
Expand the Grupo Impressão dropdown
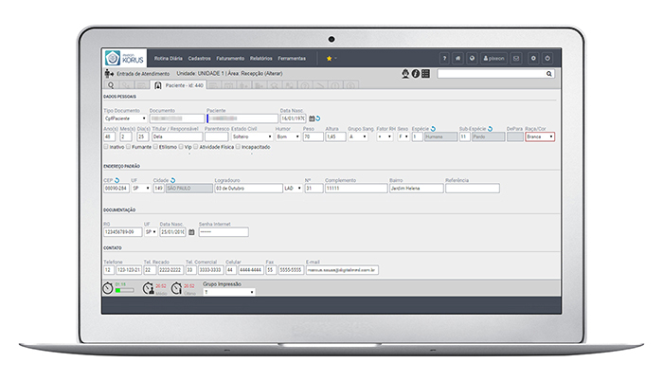coord(232,292)
